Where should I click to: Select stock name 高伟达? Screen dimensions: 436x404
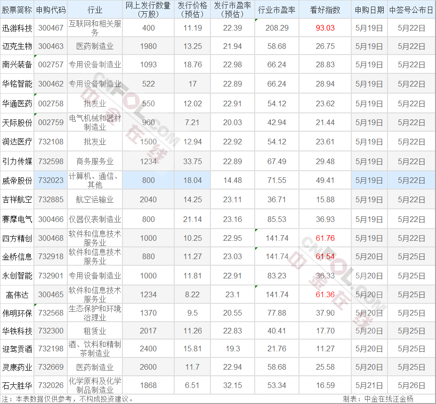17,295
